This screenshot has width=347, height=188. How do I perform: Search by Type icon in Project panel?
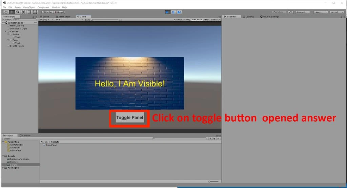pos(210,139)
